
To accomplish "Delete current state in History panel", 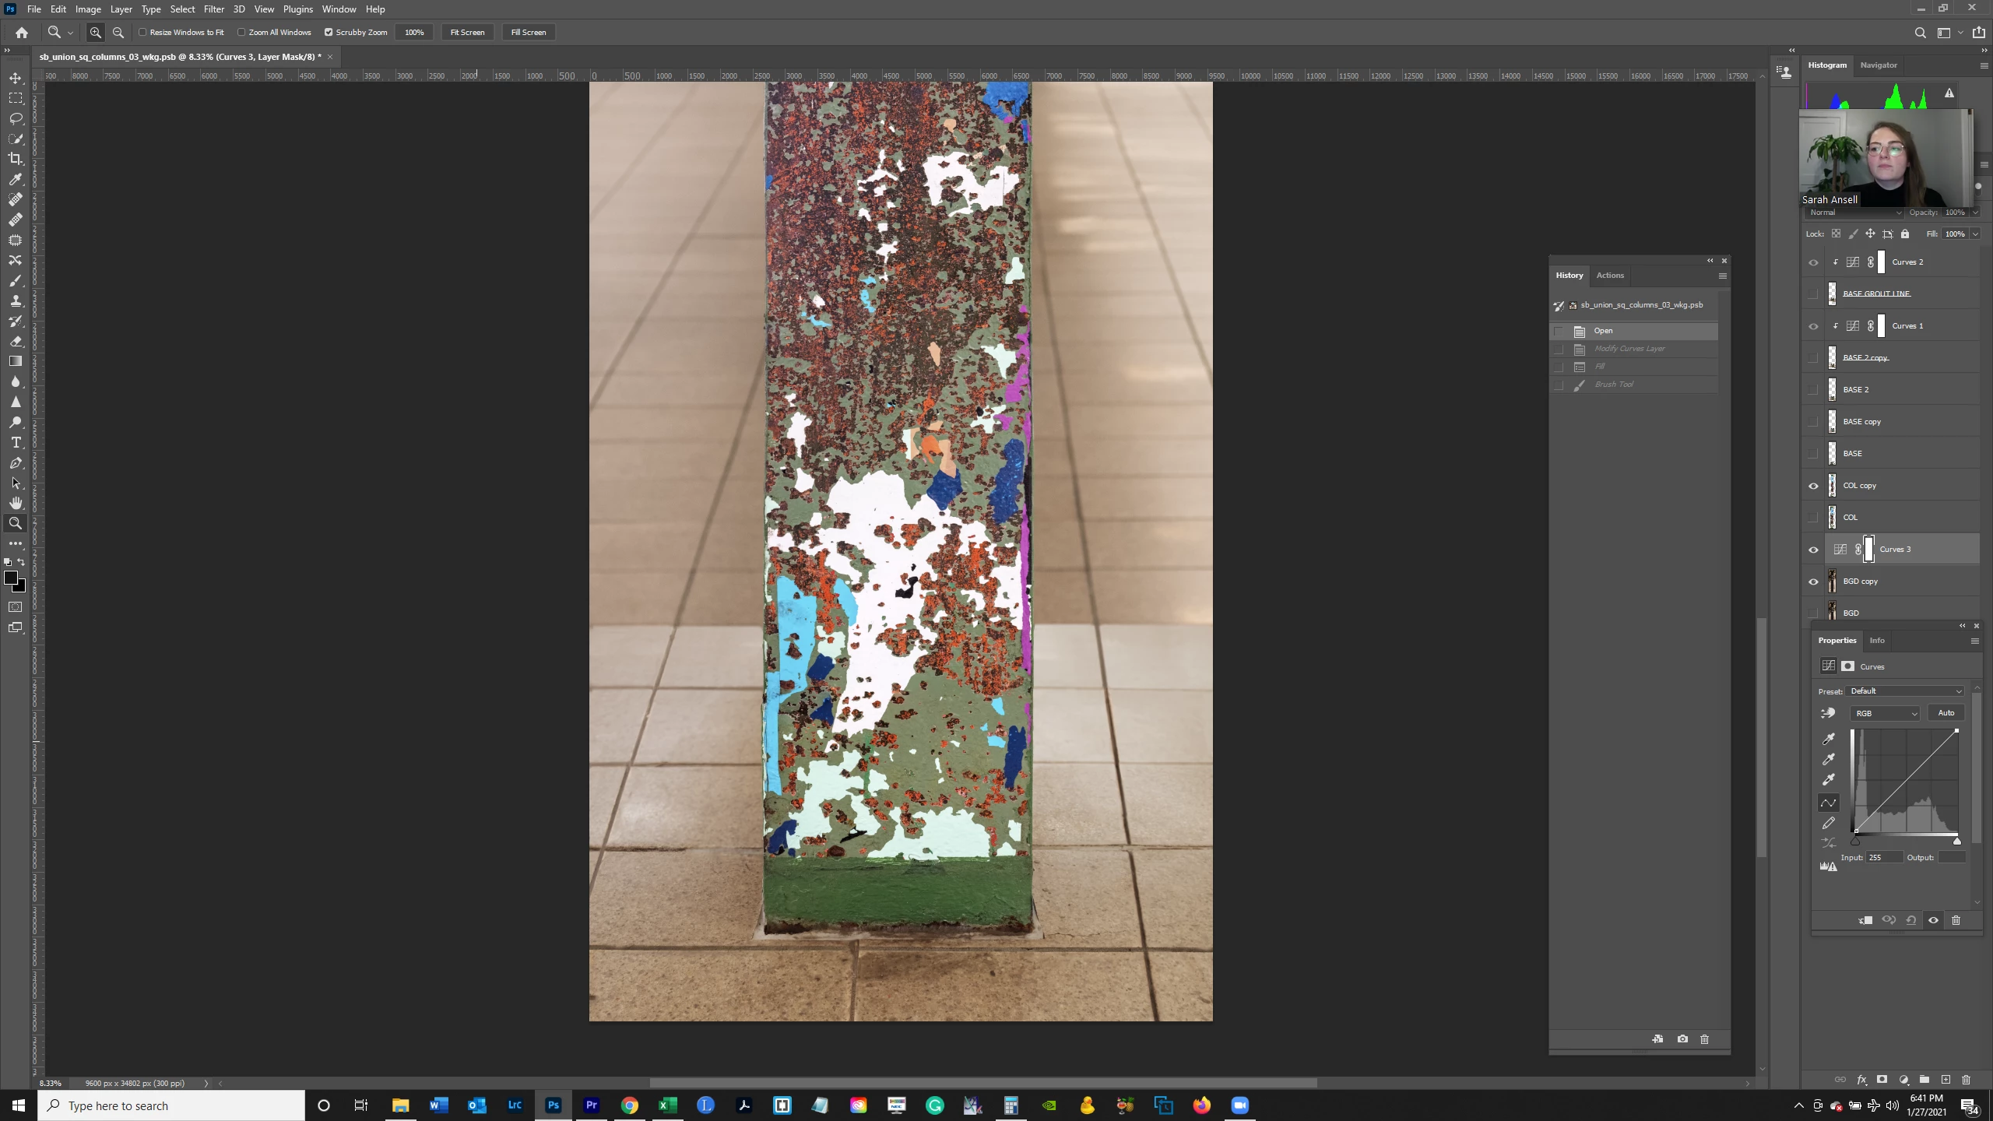I will coord(1704,1039).
